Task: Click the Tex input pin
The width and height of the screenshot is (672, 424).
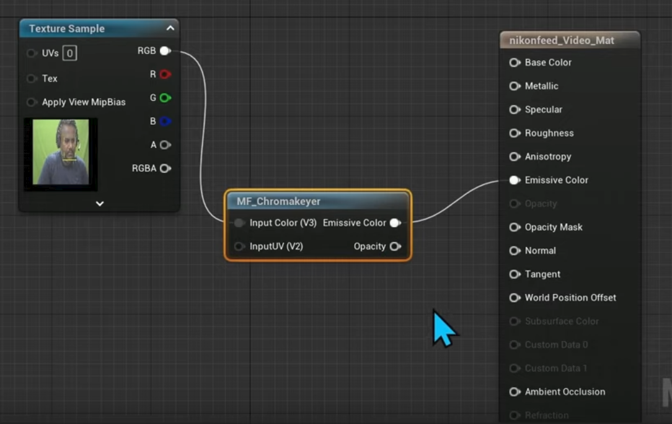Action: (x=32, y=79)
